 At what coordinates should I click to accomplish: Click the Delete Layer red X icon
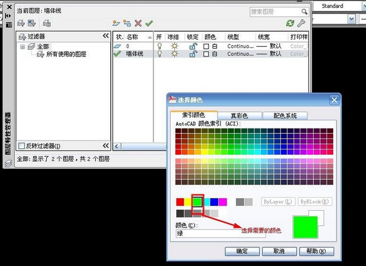tap(138, 23)
